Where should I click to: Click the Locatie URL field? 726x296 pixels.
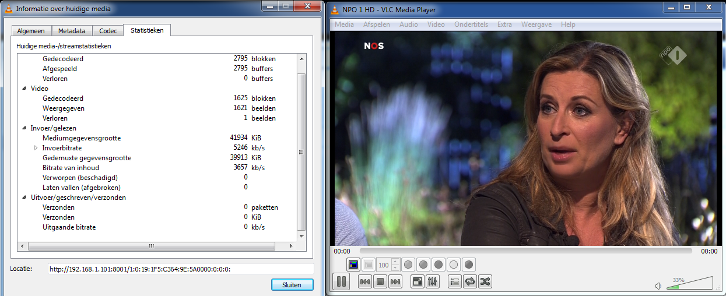click(180, 269)
